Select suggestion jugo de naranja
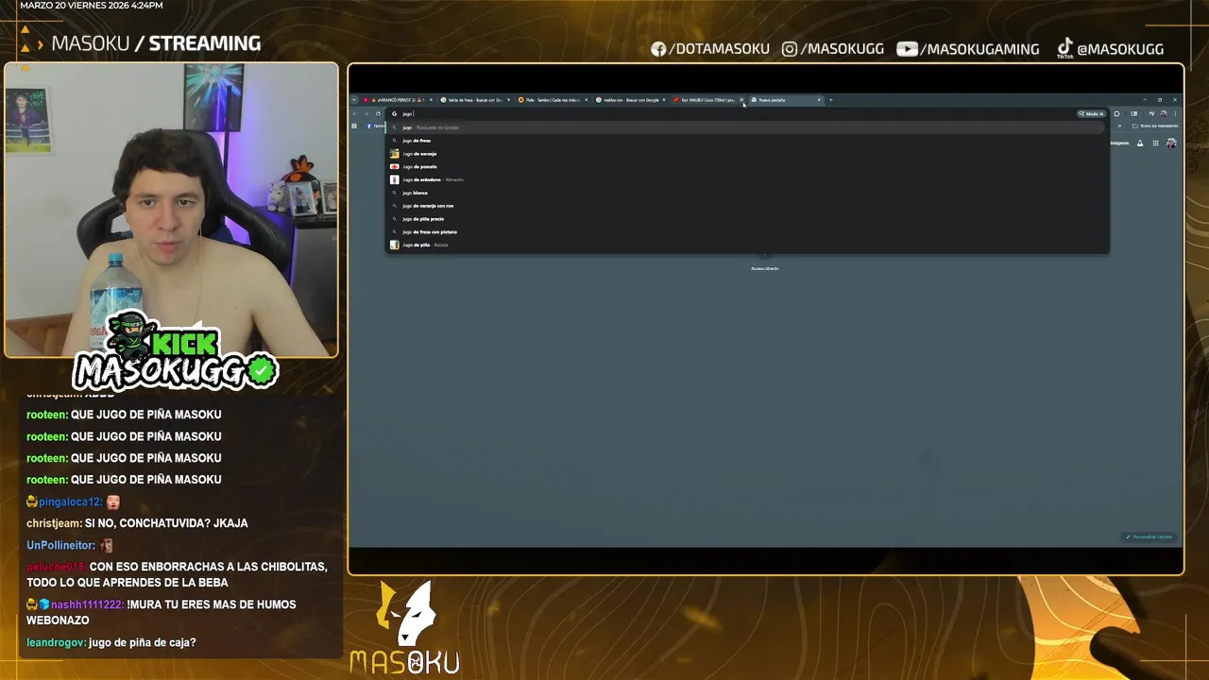Viewport: 1209px width, 680px height. pyautogui.click(x=746, y=154)
